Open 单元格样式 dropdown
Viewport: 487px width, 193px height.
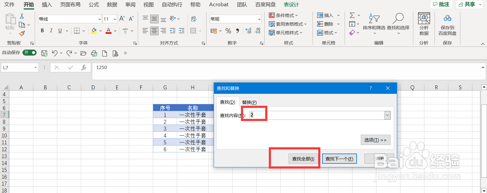pyautogui.click(x=286, y=33)
